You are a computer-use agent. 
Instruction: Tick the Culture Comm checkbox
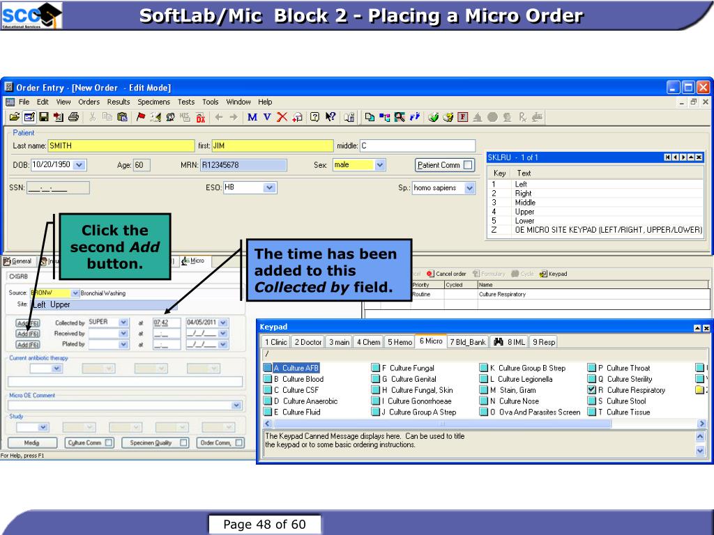pos(109,442)
